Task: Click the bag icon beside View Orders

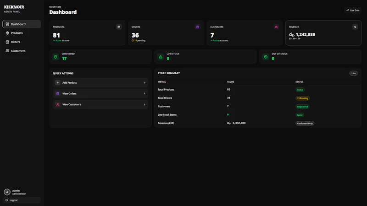Action: click(x=58, y=94)
